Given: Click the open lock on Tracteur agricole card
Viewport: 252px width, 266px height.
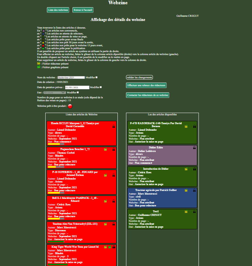Looking at the screenshot, I should pos(194,190).
